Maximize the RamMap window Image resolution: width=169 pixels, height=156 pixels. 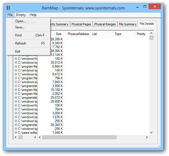[145, 6]
